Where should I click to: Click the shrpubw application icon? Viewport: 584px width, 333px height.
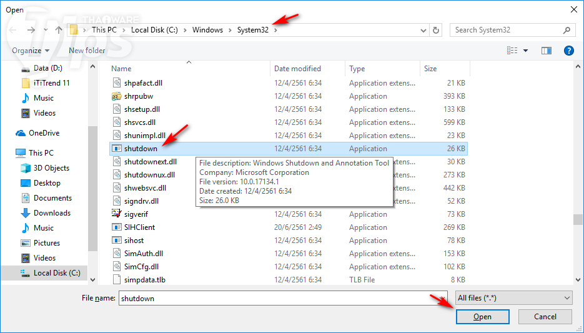click(x=117, y=96)
